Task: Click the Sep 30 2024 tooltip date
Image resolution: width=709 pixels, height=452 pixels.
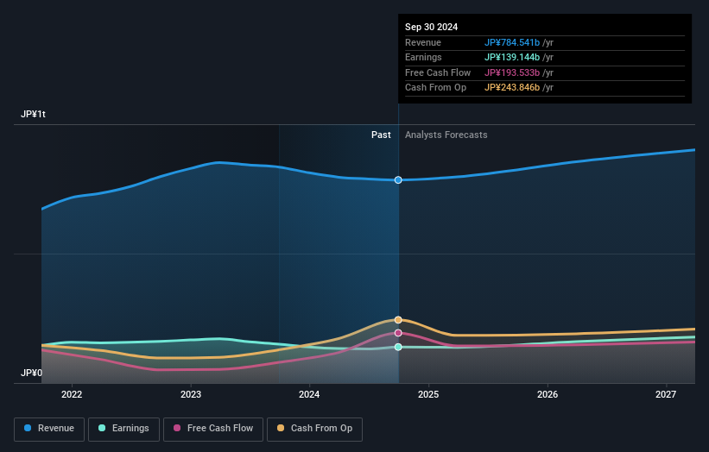Action: tap(432, 27)
